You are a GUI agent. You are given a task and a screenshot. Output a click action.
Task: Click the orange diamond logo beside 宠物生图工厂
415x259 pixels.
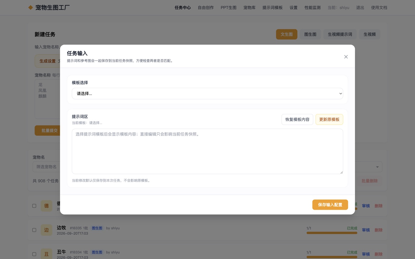pos(31,8)
